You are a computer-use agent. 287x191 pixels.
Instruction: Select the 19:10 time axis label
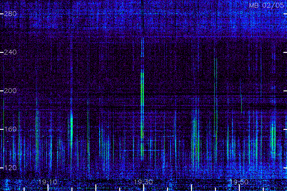tap(48, 182)
